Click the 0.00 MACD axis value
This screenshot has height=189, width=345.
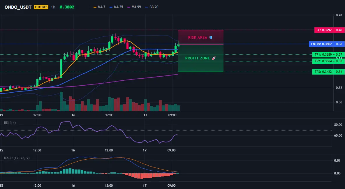click(x=337, y=173)
